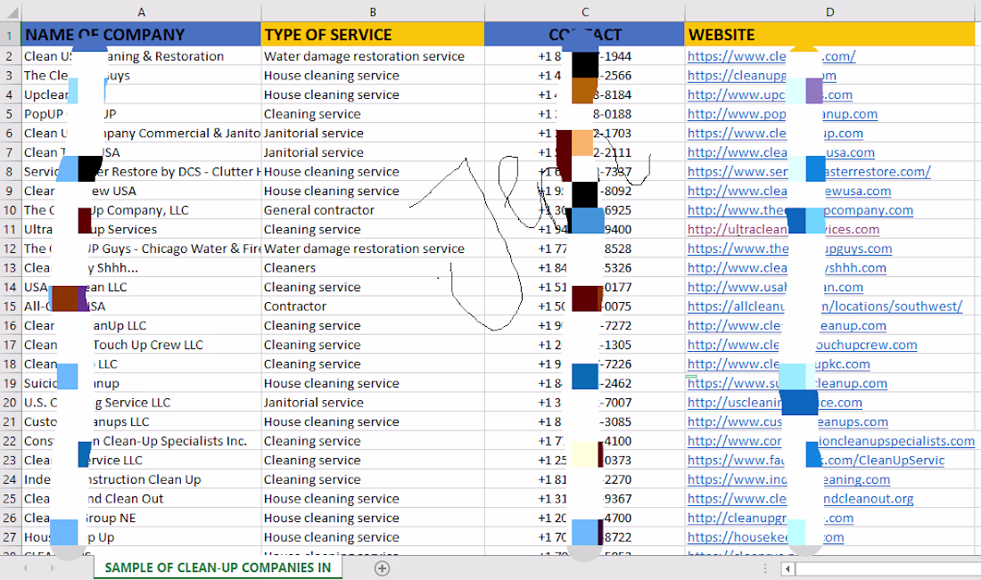Open the link ending in pcompany.com
This screenshot has height=580, width=981.
click(x=800, y=210)
